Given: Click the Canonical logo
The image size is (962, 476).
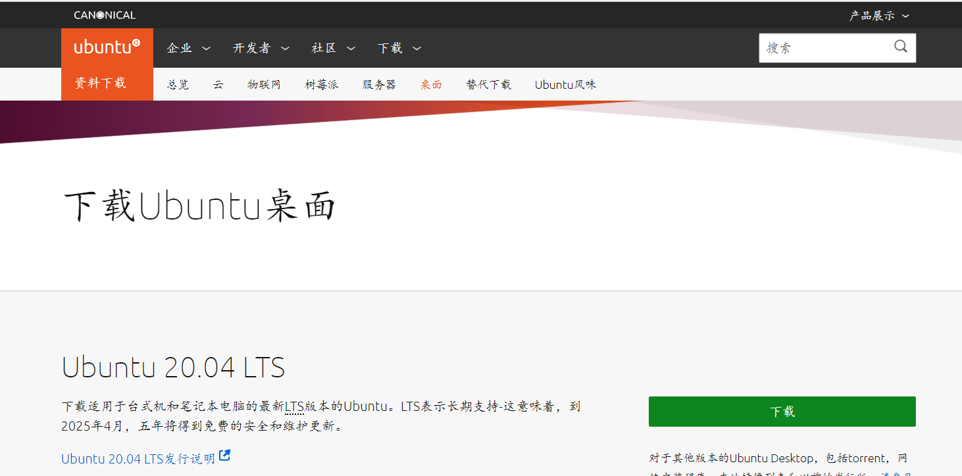Looking at the screenshot, I should click(x=104, y=14).
